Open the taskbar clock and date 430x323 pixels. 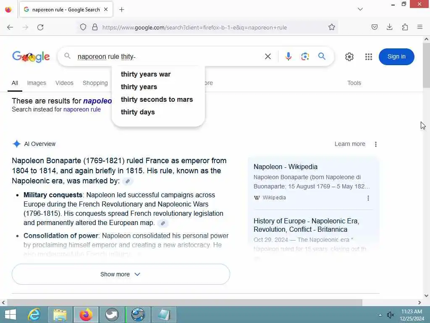click(x=412, y=315)
